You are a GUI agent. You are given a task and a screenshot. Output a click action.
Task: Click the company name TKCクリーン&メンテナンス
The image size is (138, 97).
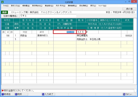(x=56, y=12)
